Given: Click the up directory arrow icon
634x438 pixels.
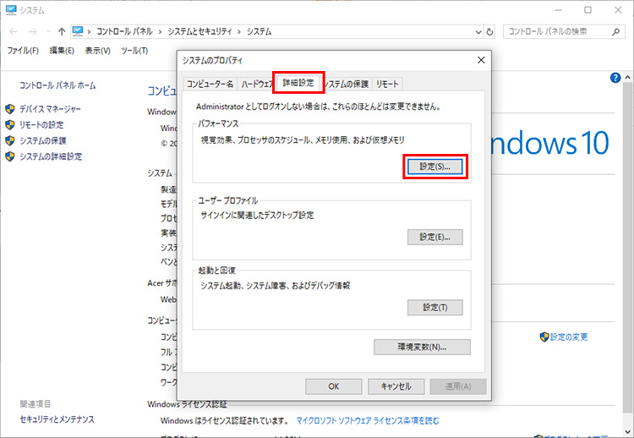Looking at the screenshot, I should tap(61, 31).
